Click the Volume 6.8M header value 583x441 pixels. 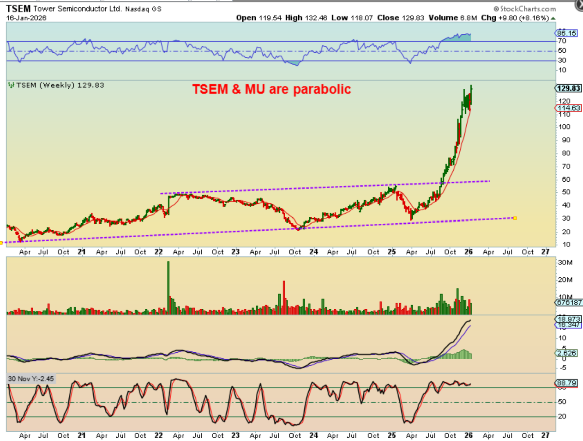pyautogui.click(x=452, y=18)
